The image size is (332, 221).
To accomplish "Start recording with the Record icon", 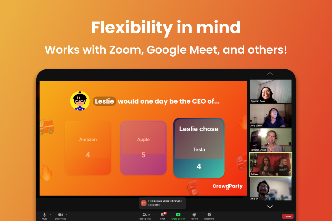I will [194, 215].
